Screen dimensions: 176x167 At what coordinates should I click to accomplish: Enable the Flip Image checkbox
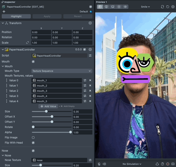tap(33, 137)
